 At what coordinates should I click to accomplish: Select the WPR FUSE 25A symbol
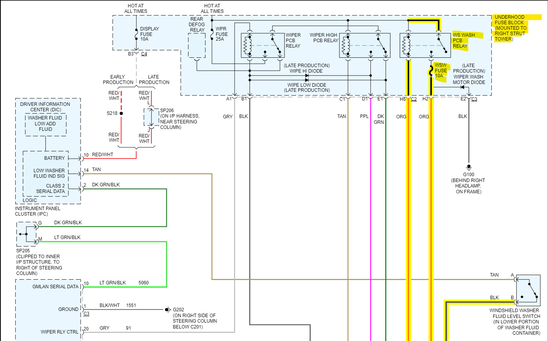tap(212, 34)
